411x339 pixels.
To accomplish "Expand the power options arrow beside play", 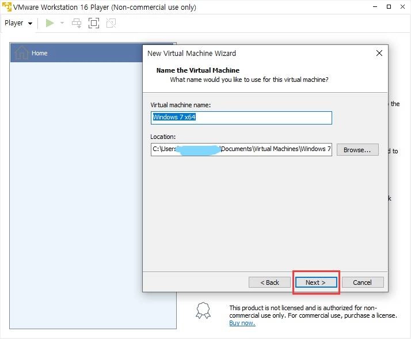I will click(62, 23).
